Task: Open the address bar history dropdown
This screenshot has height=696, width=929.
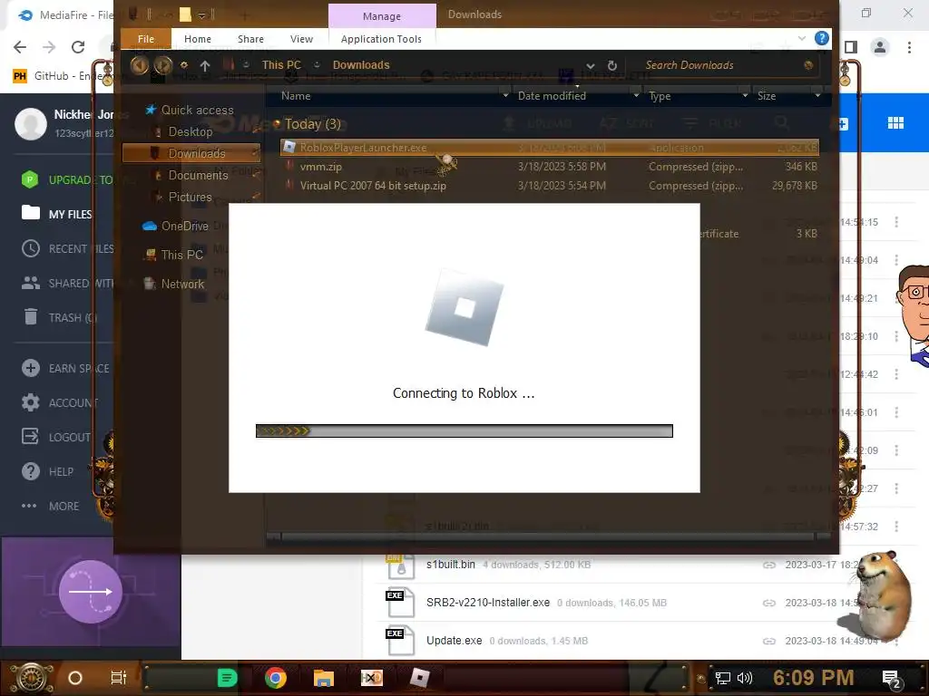Action: tap(590, 65)
